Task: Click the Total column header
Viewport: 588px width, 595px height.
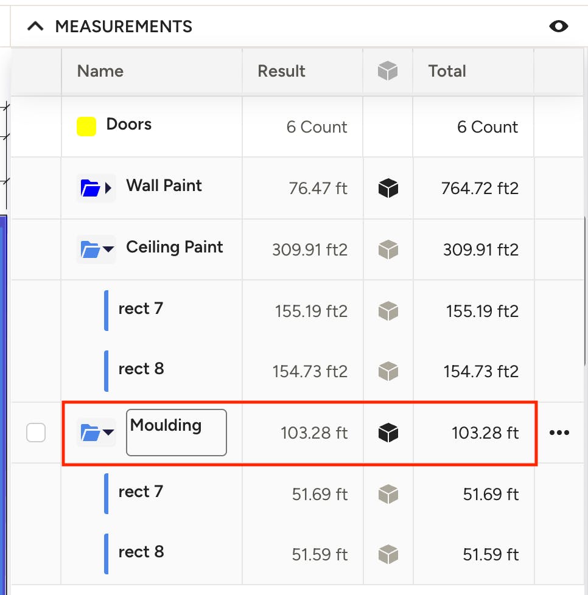Action: pos(447,71)
